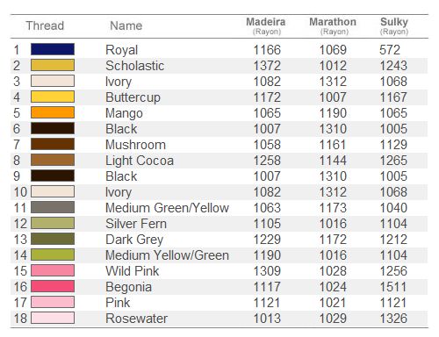
Task: Click the Name column header
Action: [x=126, y=25]
